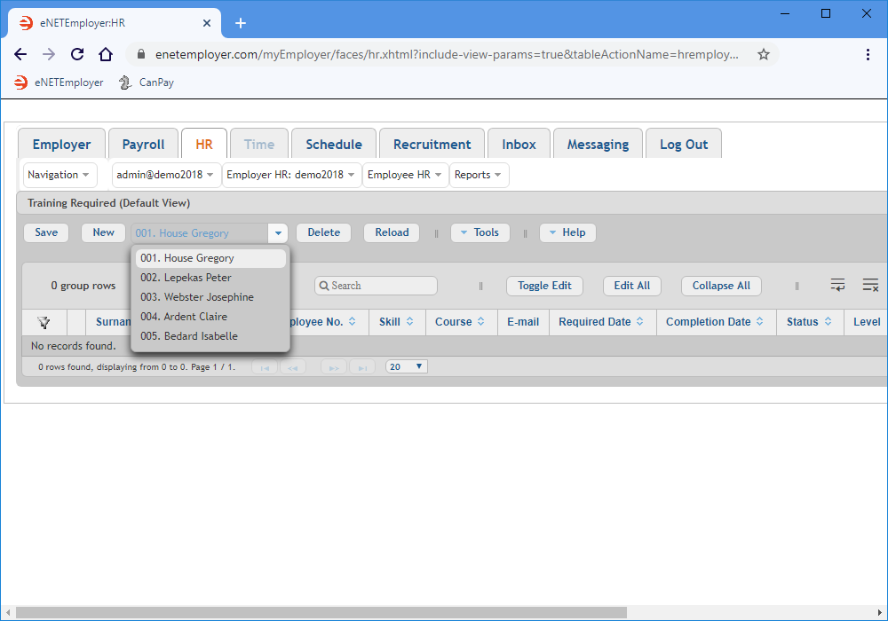Click the filter funnel icon in table header
The width and height of the screenshot is (888, 621).
[x=44, y=322]
